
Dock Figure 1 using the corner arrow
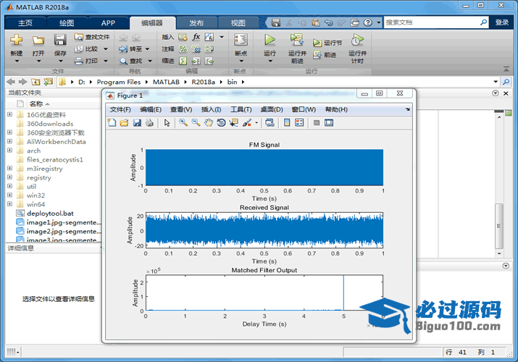[x=408, y=109]
